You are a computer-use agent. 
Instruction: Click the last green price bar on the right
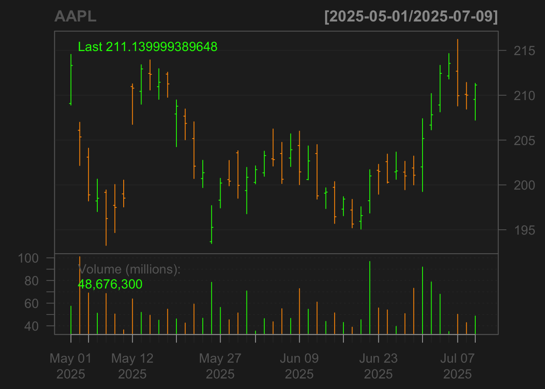pyautogui.click(x=475, y=102)
